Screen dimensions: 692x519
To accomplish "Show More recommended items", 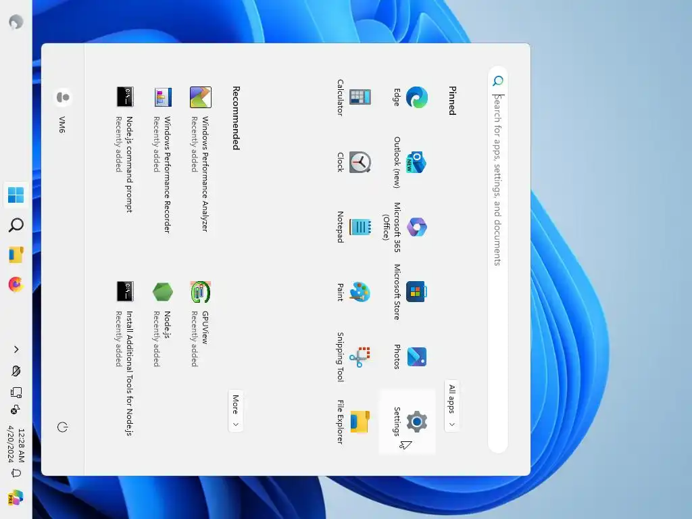I will click(236, 411).
